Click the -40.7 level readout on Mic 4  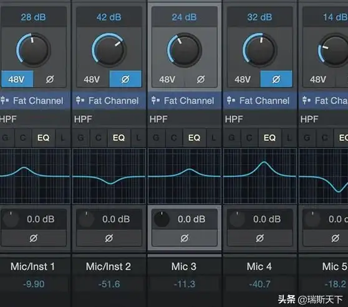(259, 284)
